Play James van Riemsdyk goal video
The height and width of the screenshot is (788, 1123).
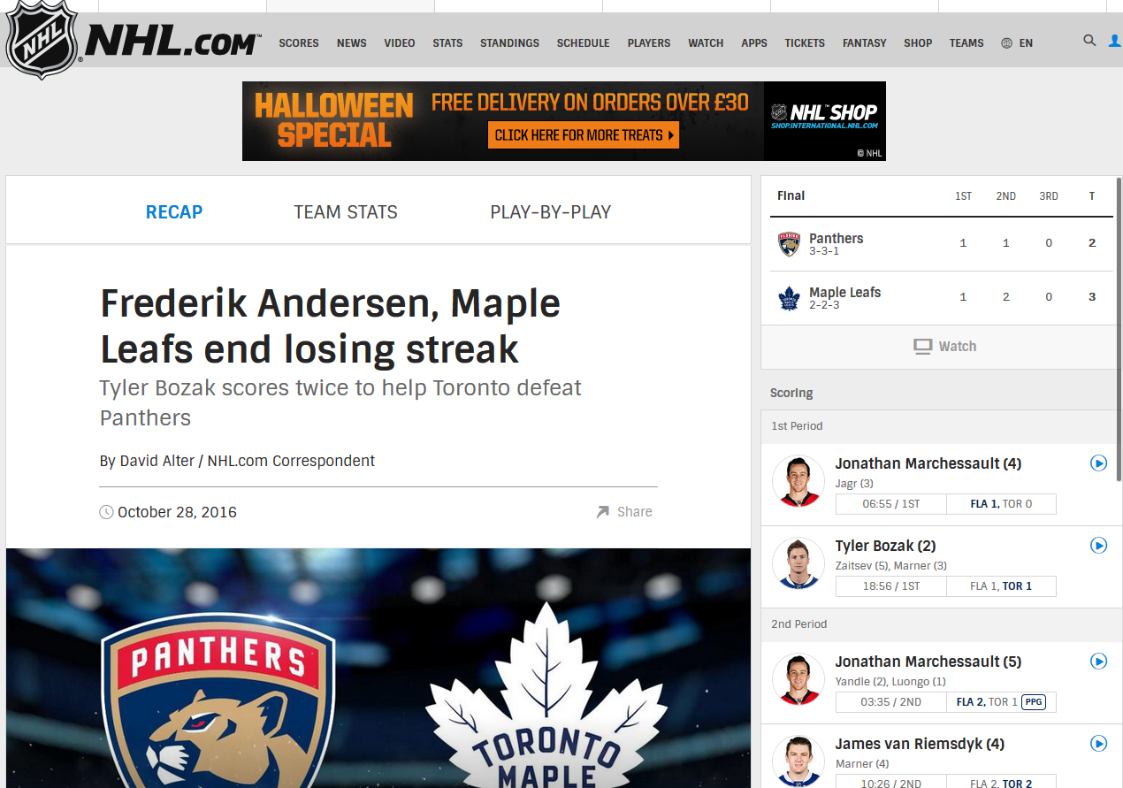[x=1098, y=744]
